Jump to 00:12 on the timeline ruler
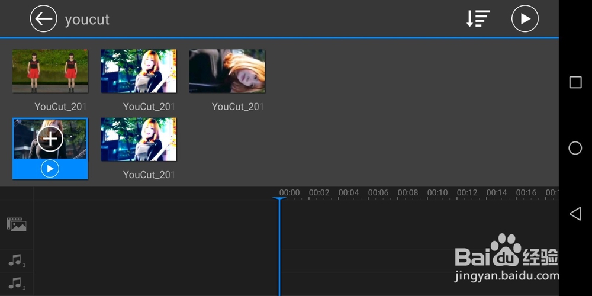The width and height of the screenshot is (592, 296). [x=467, y=192]
